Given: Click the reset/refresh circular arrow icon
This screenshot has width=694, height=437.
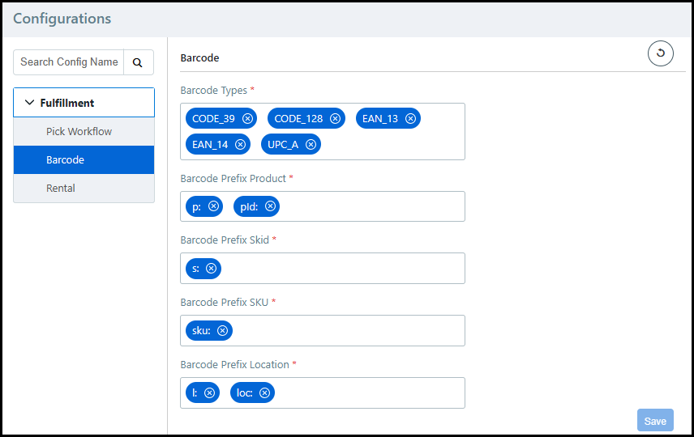Looking at the screenshot, I should [660, 54].
